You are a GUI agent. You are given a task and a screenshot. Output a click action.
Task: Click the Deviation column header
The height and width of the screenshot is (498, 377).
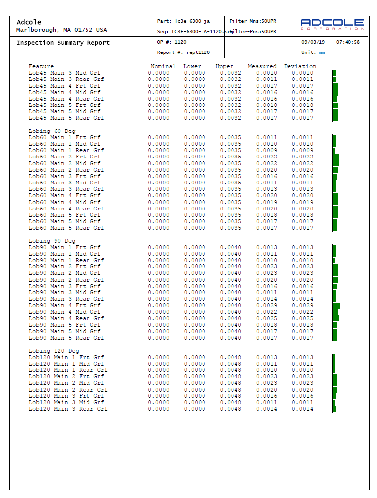300,66
